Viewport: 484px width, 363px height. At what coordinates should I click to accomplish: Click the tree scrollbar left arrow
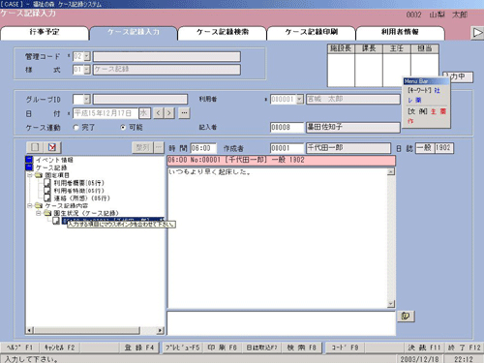coord(29,330)
